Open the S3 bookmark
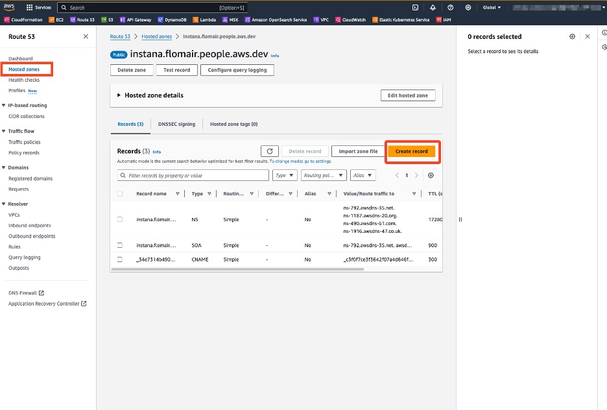The image size is (607, 410). (107, 19)
